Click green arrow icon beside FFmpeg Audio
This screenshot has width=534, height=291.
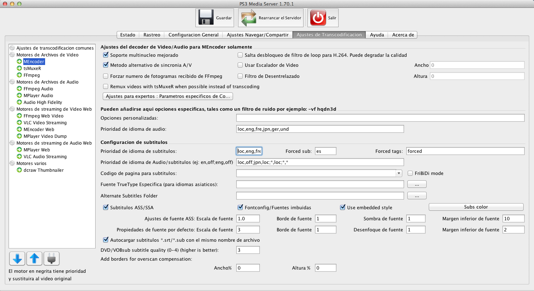pyautogui.click(x=20, y=89)
